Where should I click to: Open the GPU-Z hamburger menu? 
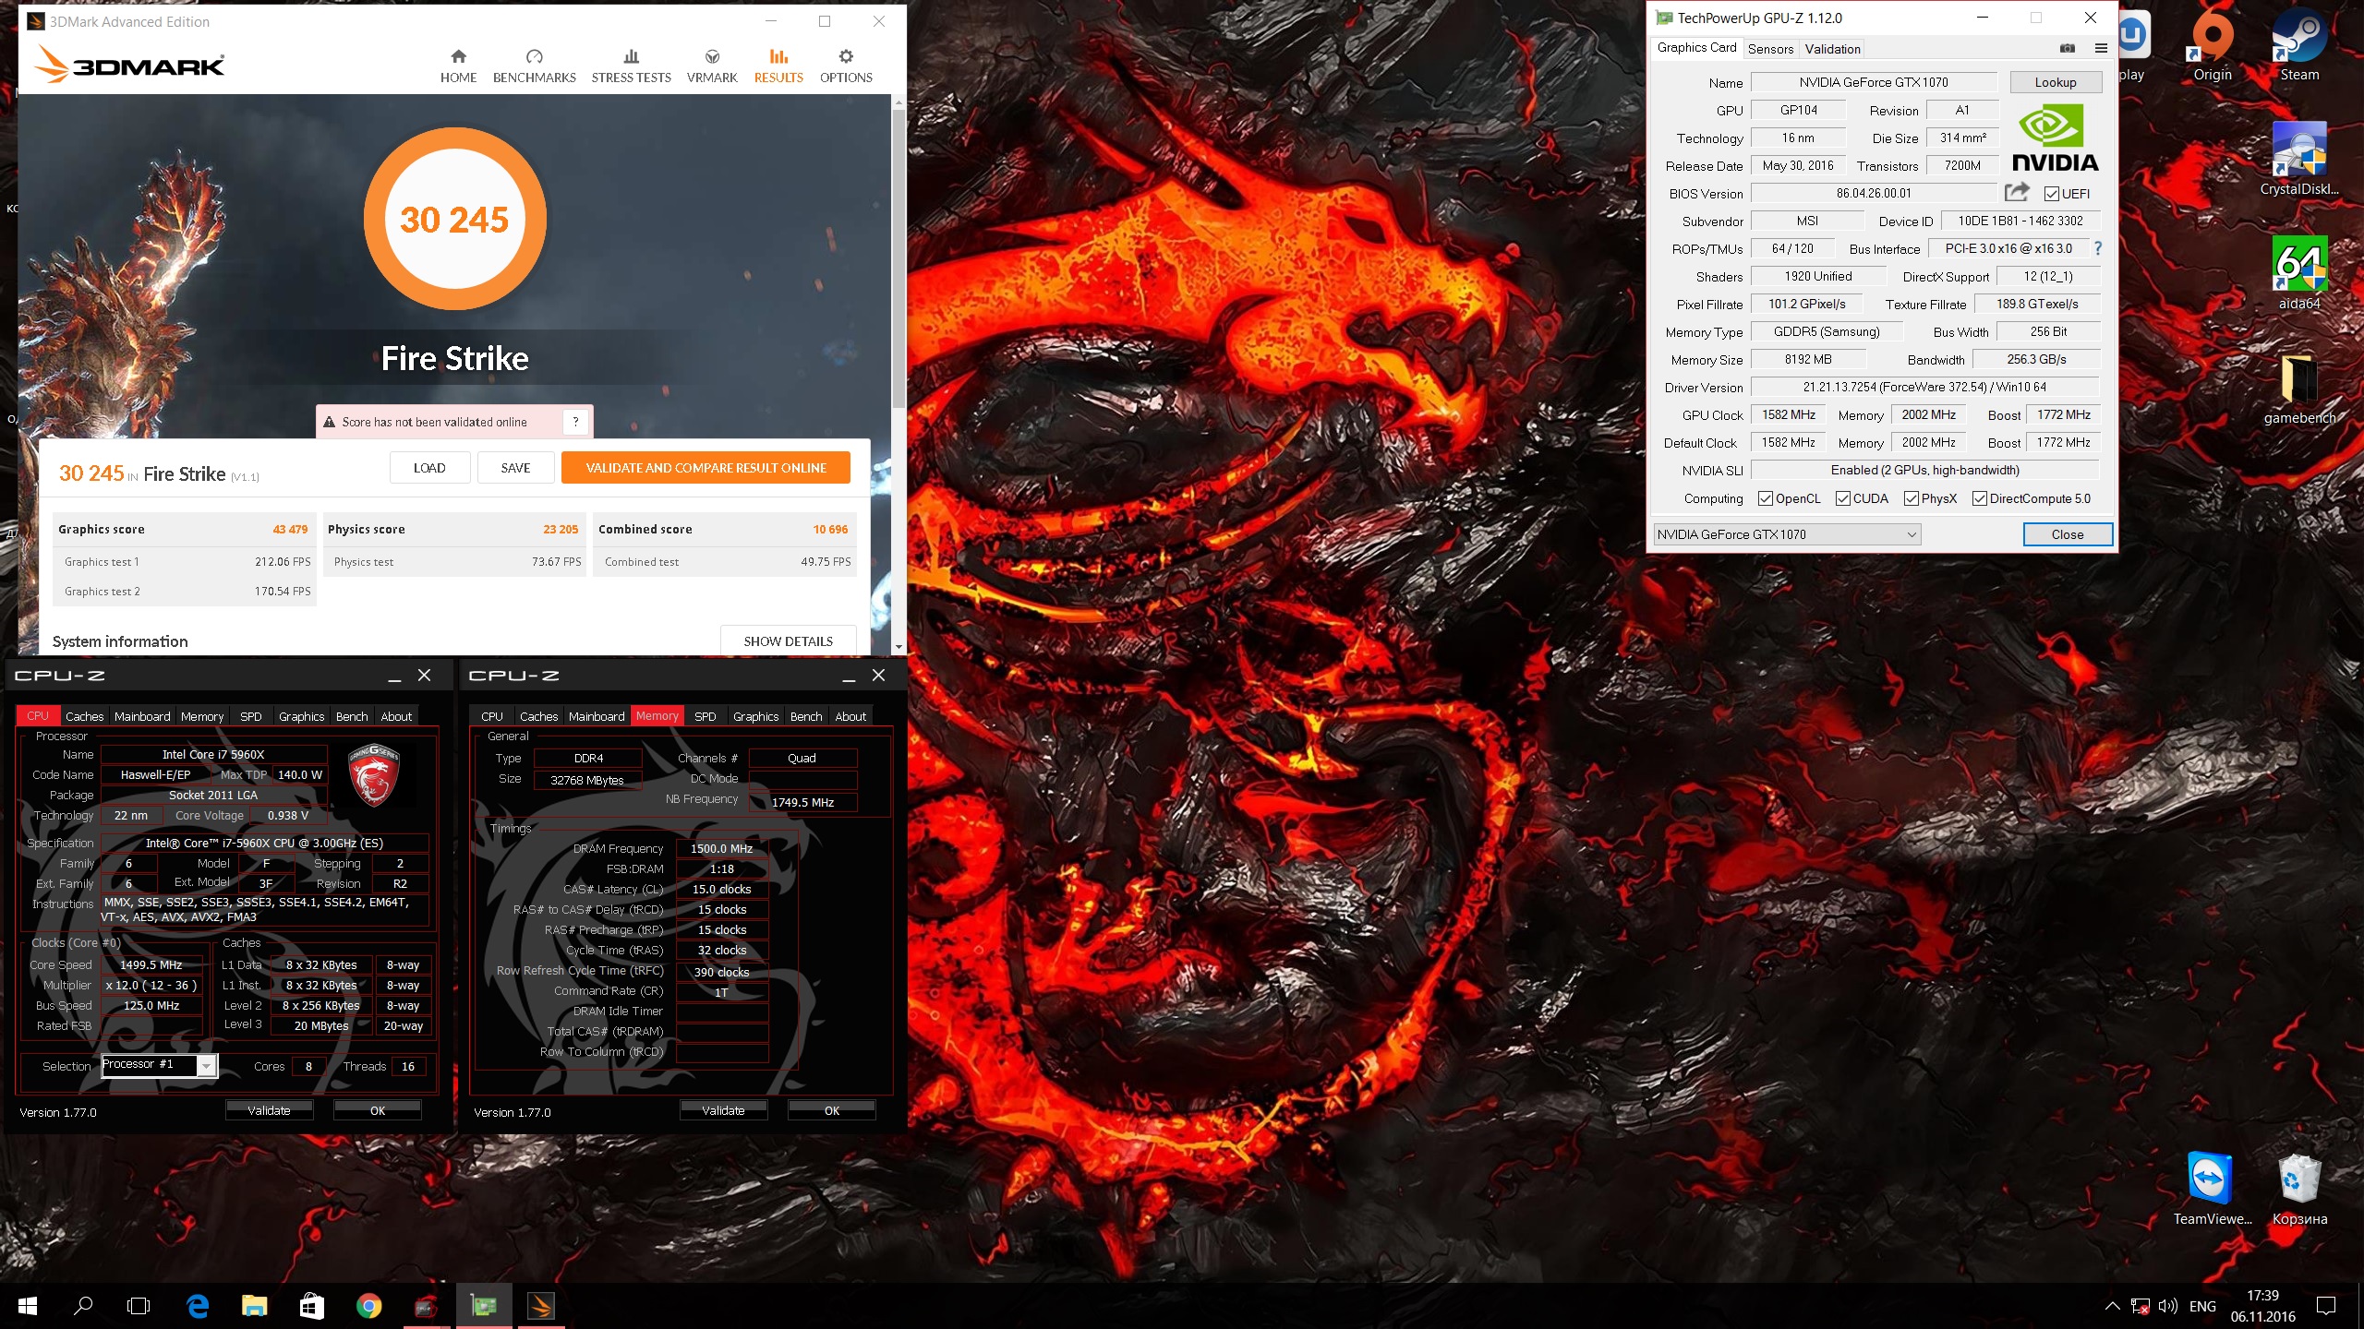point(2101,48)
